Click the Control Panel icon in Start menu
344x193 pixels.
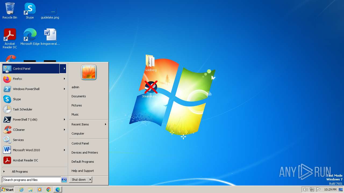(x=7, y=69)
